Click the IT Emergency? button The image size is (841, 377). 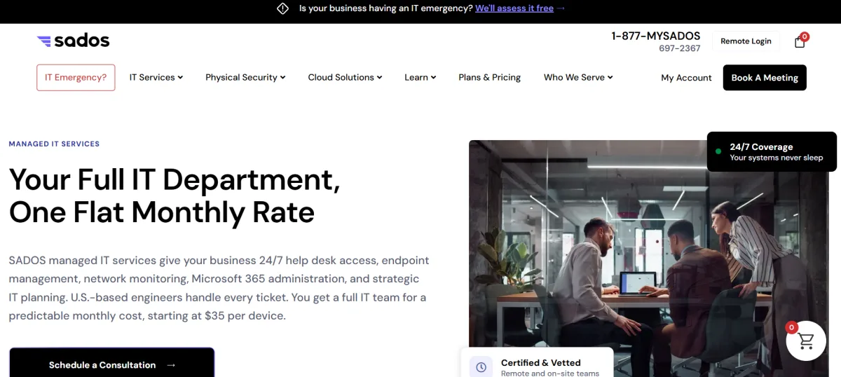[x=76, y=78]
